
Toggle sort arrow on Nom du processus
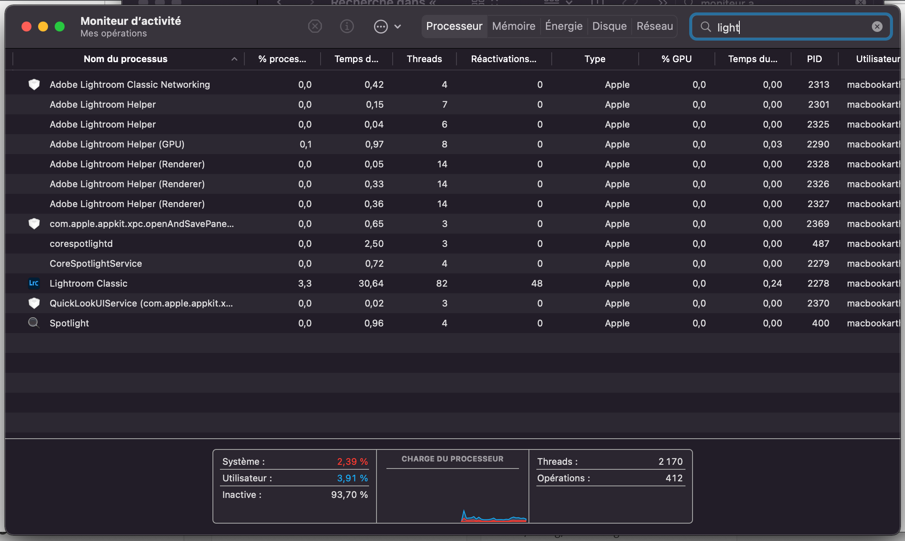pos(234,59)
